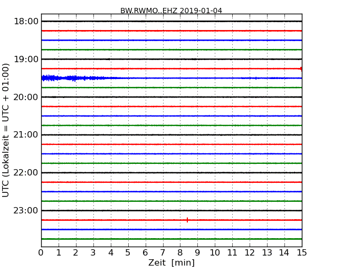Click the small blue wiggle near minute 12 on the 19:30 trace

(256, 78)
